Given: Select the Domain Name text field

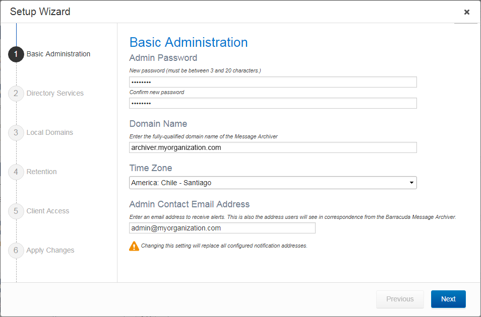Looking at the screenshot, I should (273, 147).
